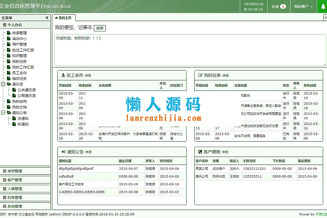Expand the 系统管理 accordion section

pyautogui.click(x=25, y=206)
